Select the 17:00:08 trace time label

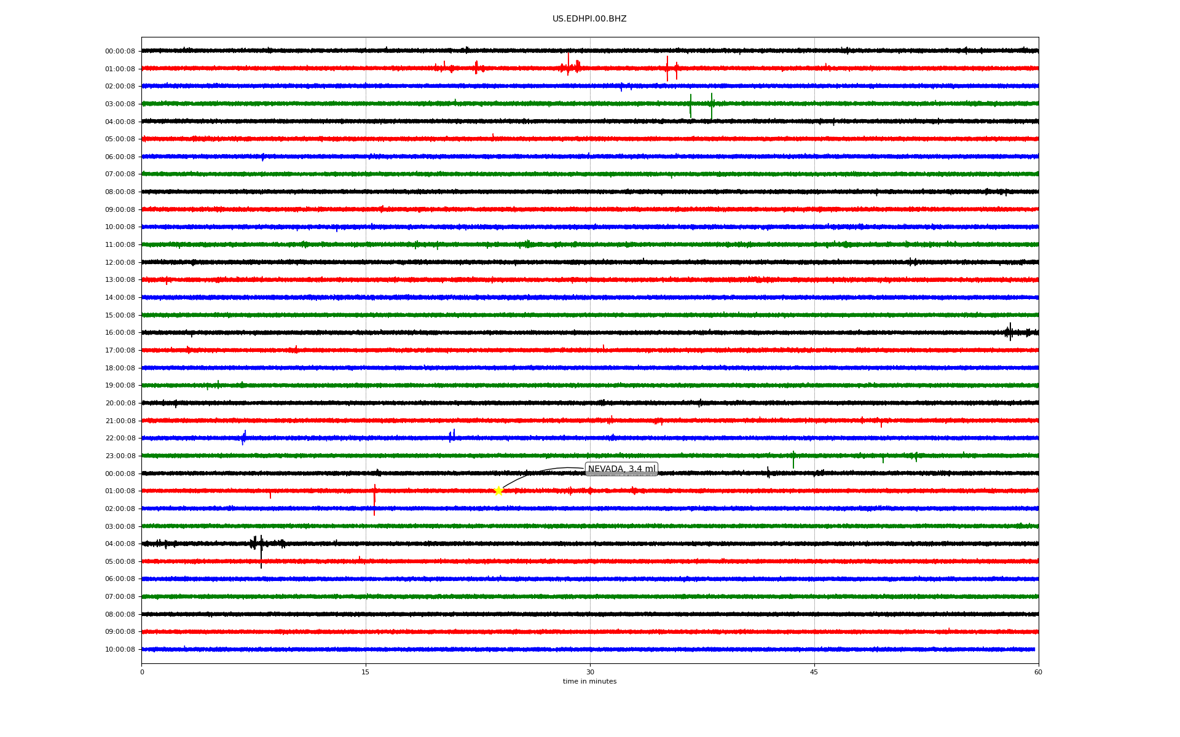coord(120,351)
